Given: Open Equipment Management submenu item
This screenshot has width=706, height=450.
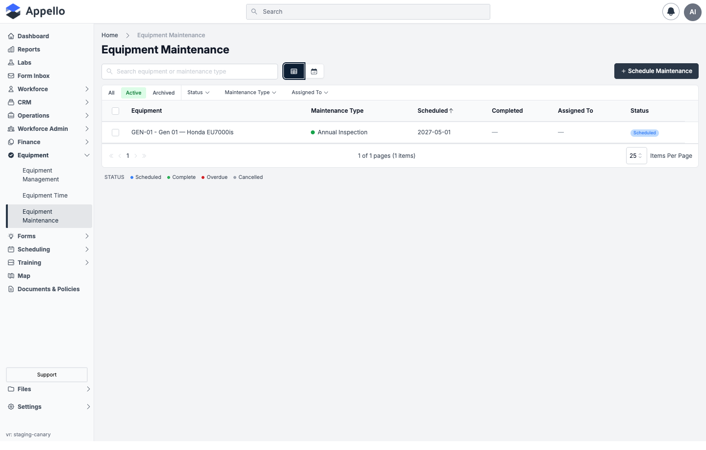Looking at the screenshot, I should tap(41, 175).
